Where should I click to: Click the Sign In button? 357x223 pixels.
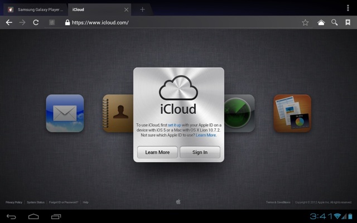200,152
